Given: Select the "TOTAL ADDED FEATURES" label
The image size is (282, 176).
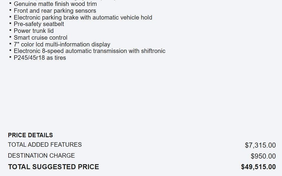Looking at the screenshot, I should (x=45, y=145).
